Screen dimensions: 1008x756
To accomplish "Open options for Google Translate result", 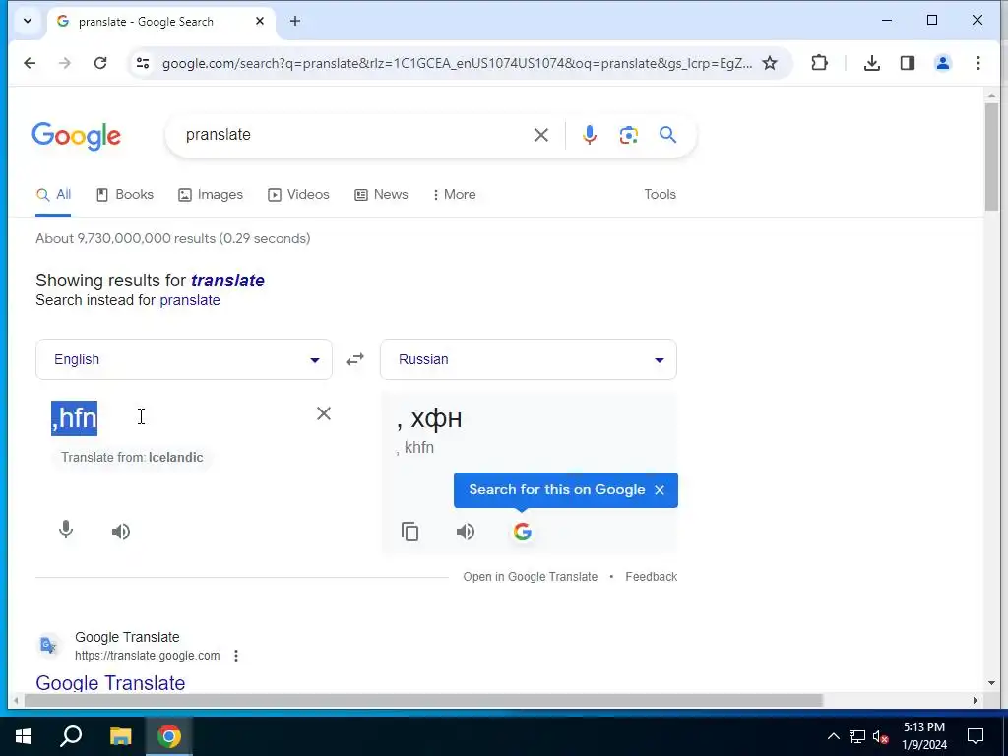I will coord(236,655).
